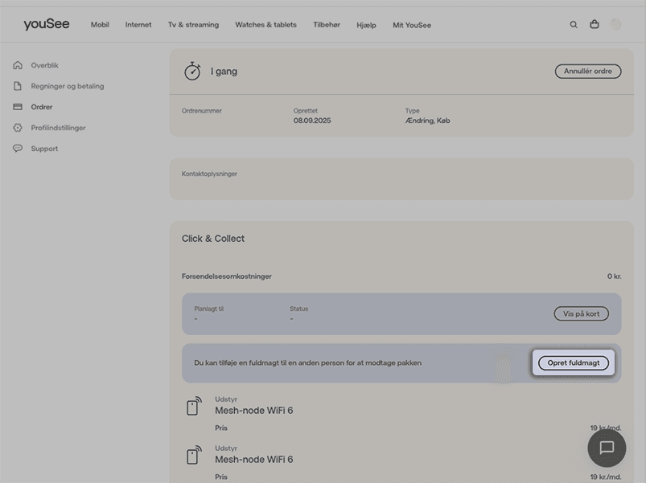This screenshot has height=483, width=646.
Task: Open the floating chat bubble button
Action: [x=607, y=448]
